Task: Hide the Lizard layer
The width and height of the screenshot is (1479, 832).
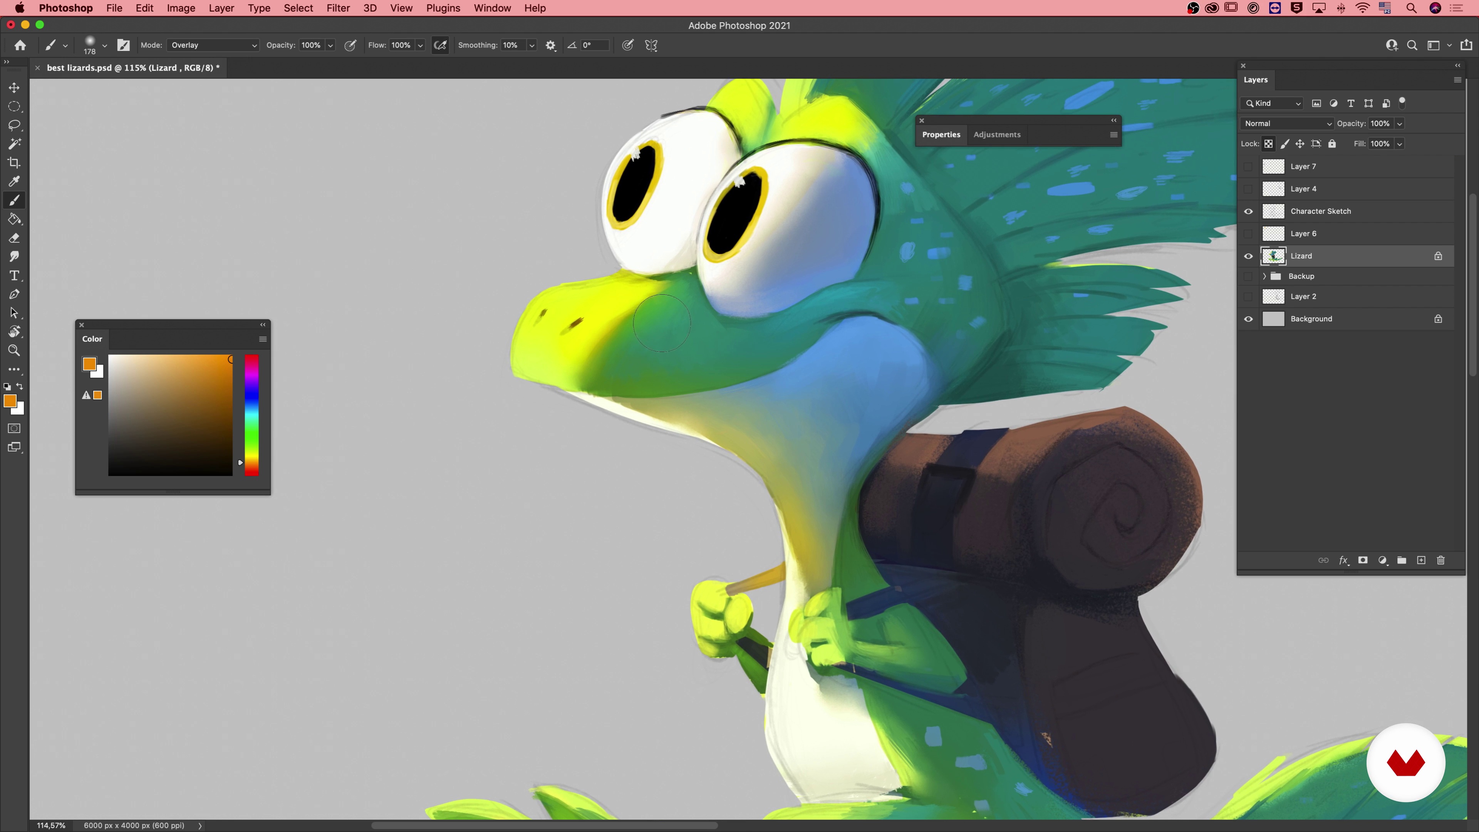Action: coord(1248,256)
